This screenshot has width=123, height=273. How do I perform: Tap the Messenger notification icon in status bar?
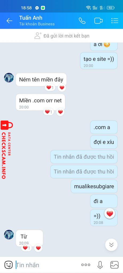(x=37, y=8)
